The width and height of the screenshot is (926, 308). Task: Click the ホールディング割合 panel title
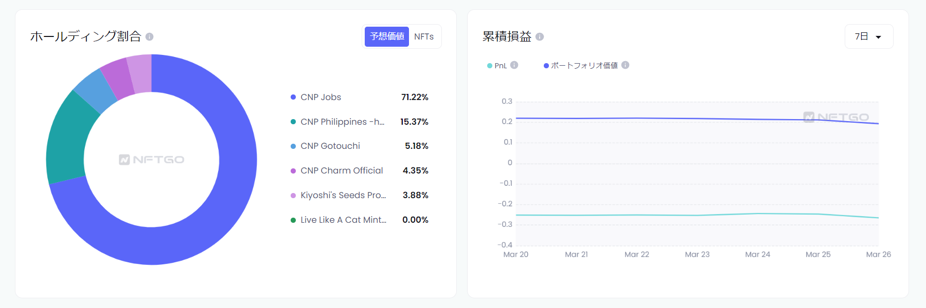pyautogui.click(x=85, y=36)
